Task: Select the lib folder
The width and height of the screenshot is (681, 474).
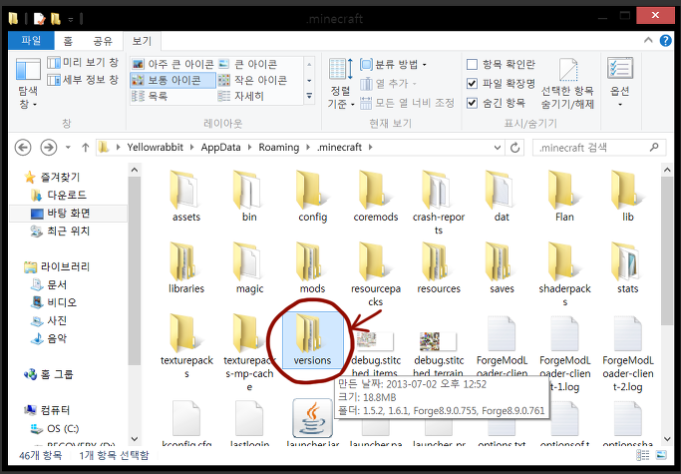Action: coord(627,196)
